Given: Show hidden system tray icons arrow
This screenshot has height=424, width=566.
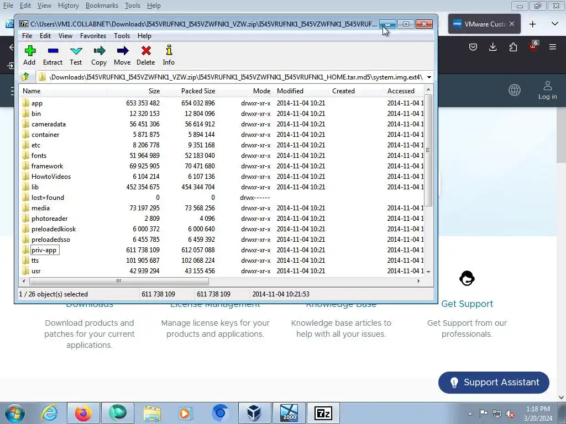Looking at the screenshot, I should click(x=470, y=414).
